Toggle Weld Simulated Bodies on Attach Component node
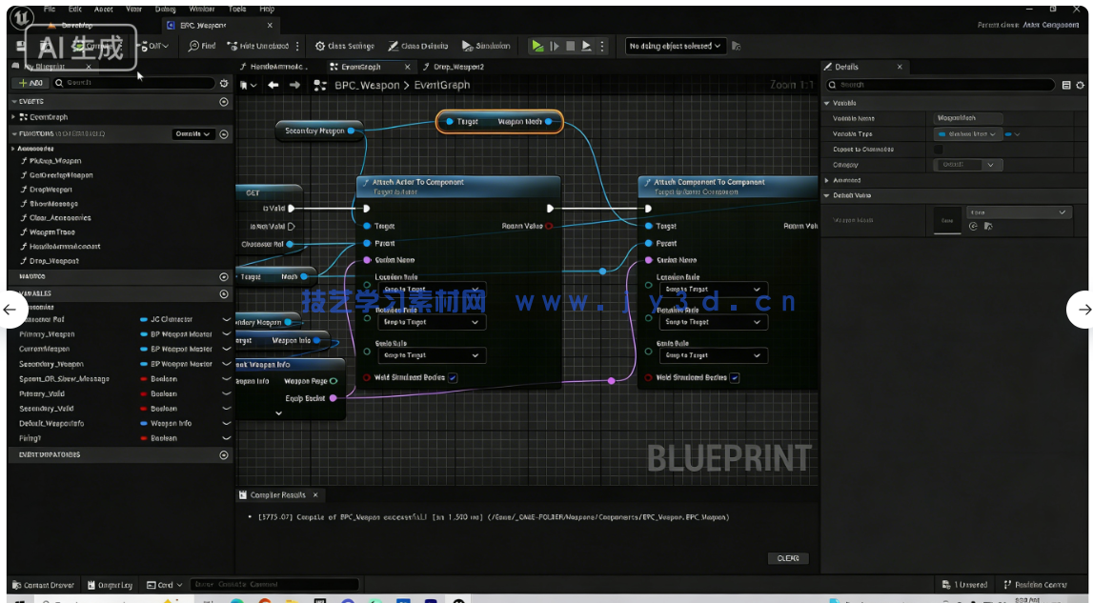Viewport: 1093px width, 603px height. click(735, 378)
